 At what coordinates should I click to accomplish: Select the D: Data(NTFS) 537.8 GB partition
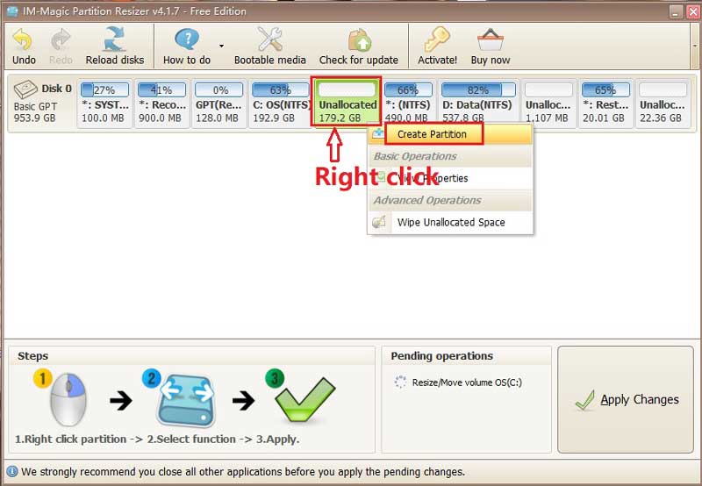pos(477,103)
